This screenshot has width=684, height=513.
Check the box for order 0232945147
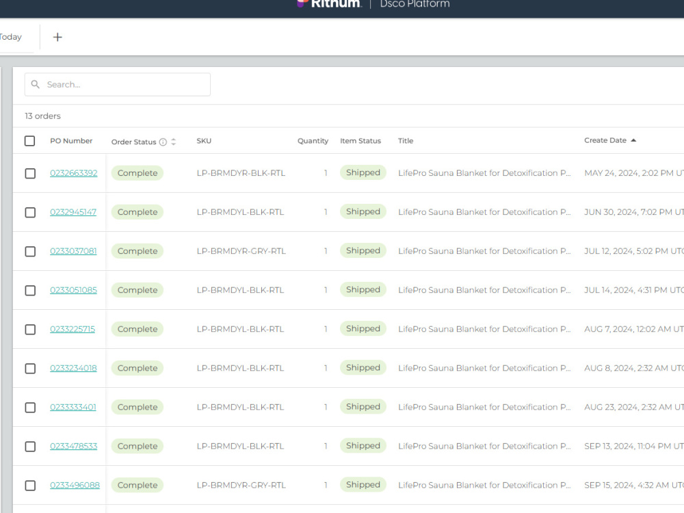30,213
